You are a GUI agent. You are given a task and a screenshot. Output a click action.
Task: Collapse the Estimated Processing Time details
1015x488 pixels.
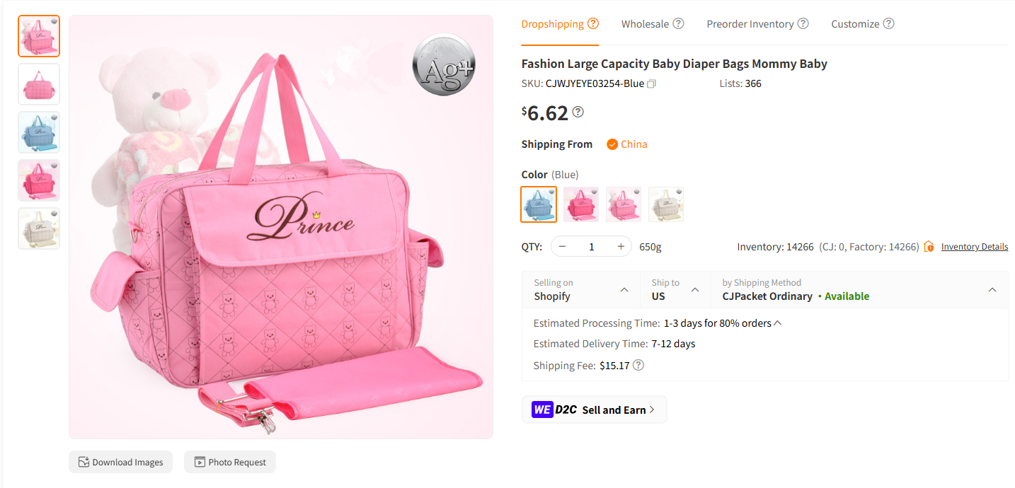click(778, 323)
